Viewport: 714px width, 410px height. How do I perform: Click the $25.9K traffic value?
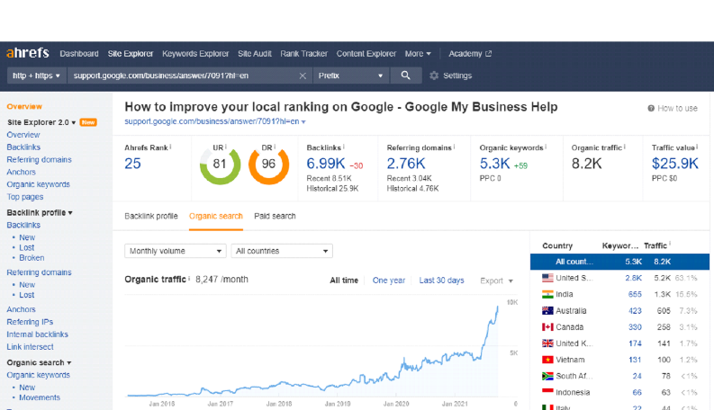pos(675,163)
